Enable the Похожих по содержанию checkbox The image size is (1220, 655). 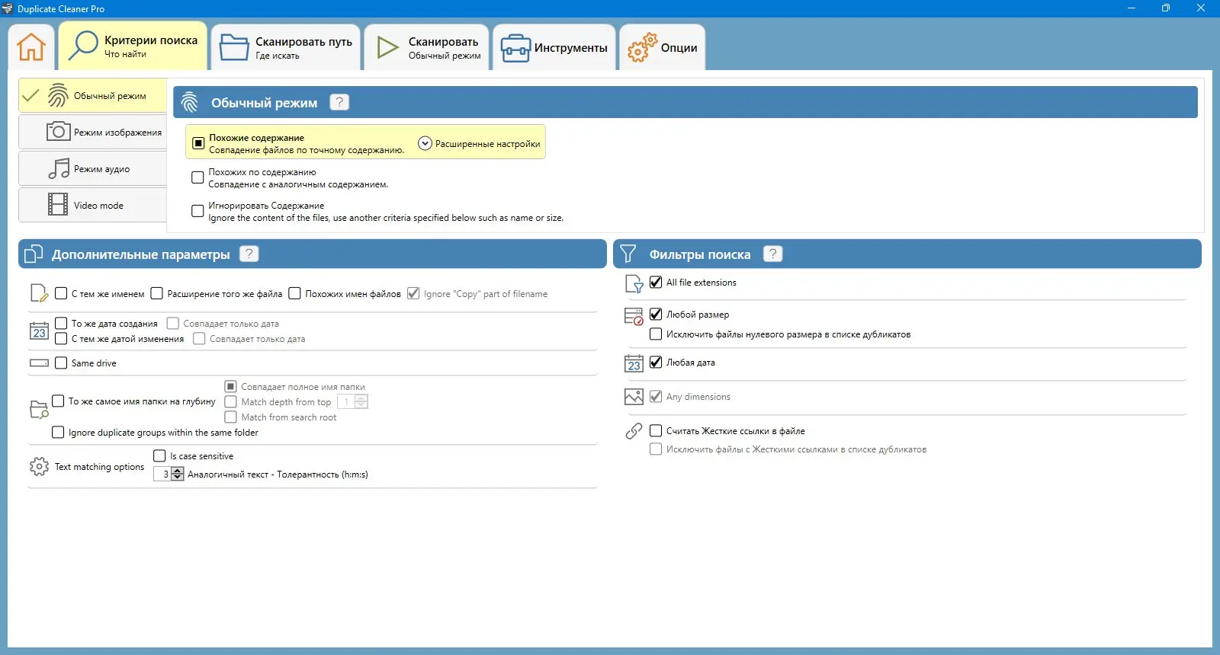coord(197,177)
